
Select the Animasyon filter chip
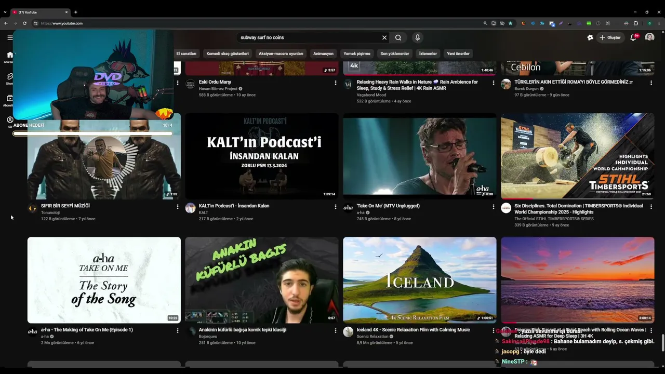pos(324,54)
